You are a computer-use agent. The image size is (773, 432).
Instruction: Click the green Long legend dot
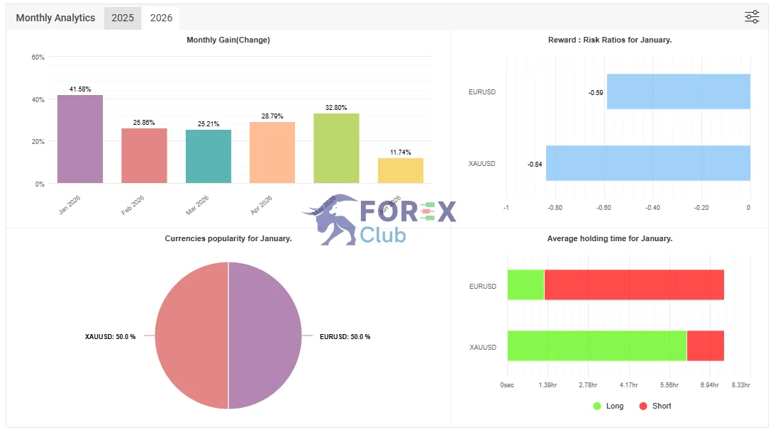pos(597,406)
